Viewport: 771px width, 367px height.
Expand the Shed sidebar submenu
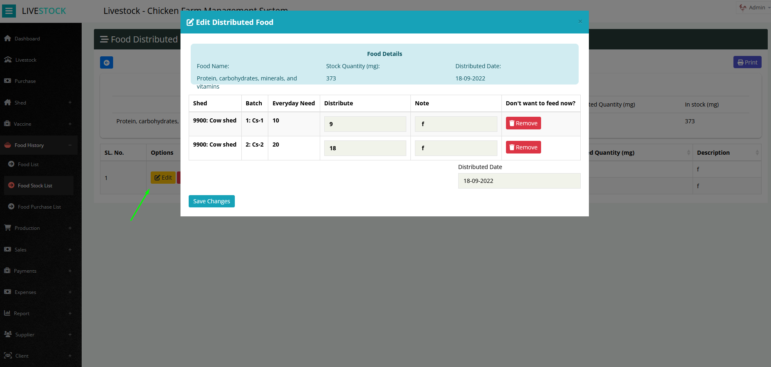70,102
